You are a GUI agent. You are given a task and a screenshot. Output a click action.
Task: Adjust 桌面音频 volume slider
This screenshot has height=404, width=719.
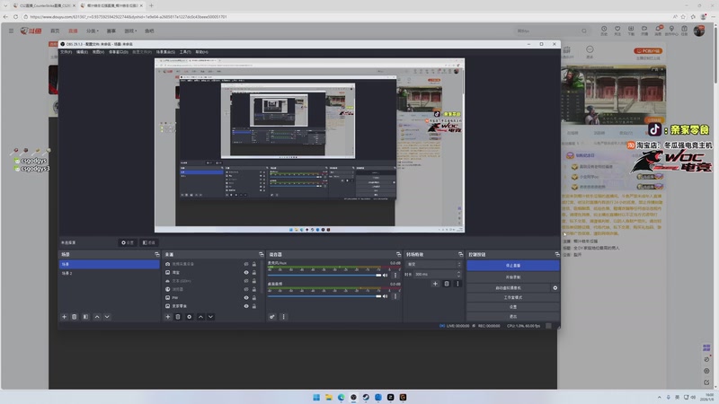324,296
